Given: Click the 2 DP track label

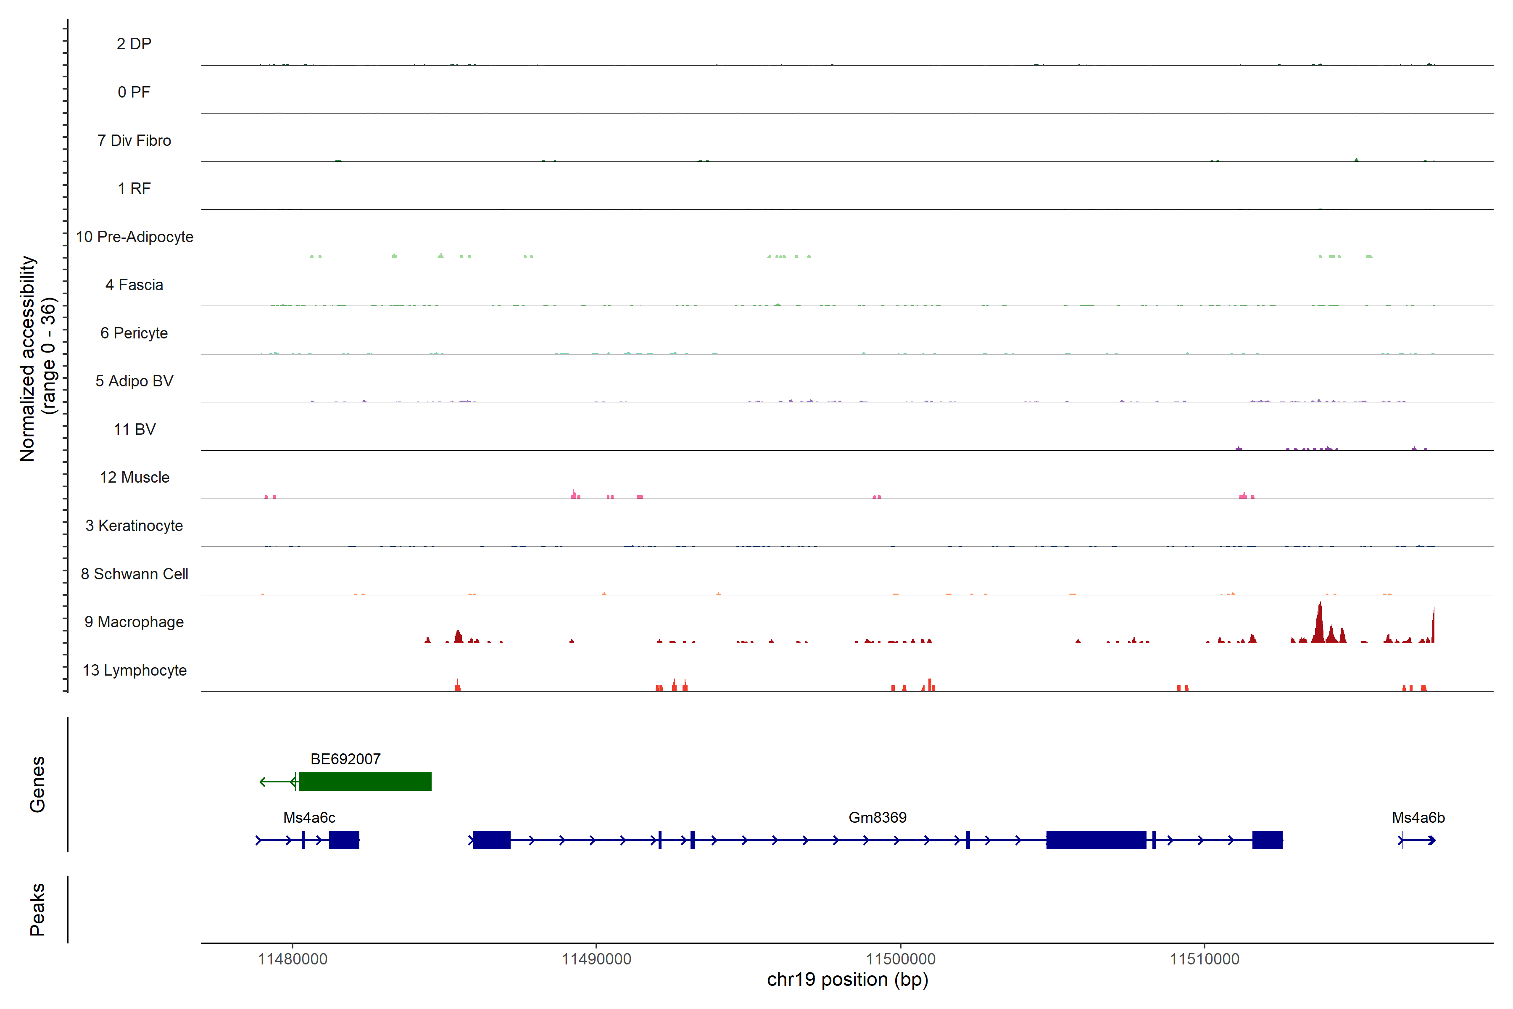Looking at the screenshot, I should 134,44.
